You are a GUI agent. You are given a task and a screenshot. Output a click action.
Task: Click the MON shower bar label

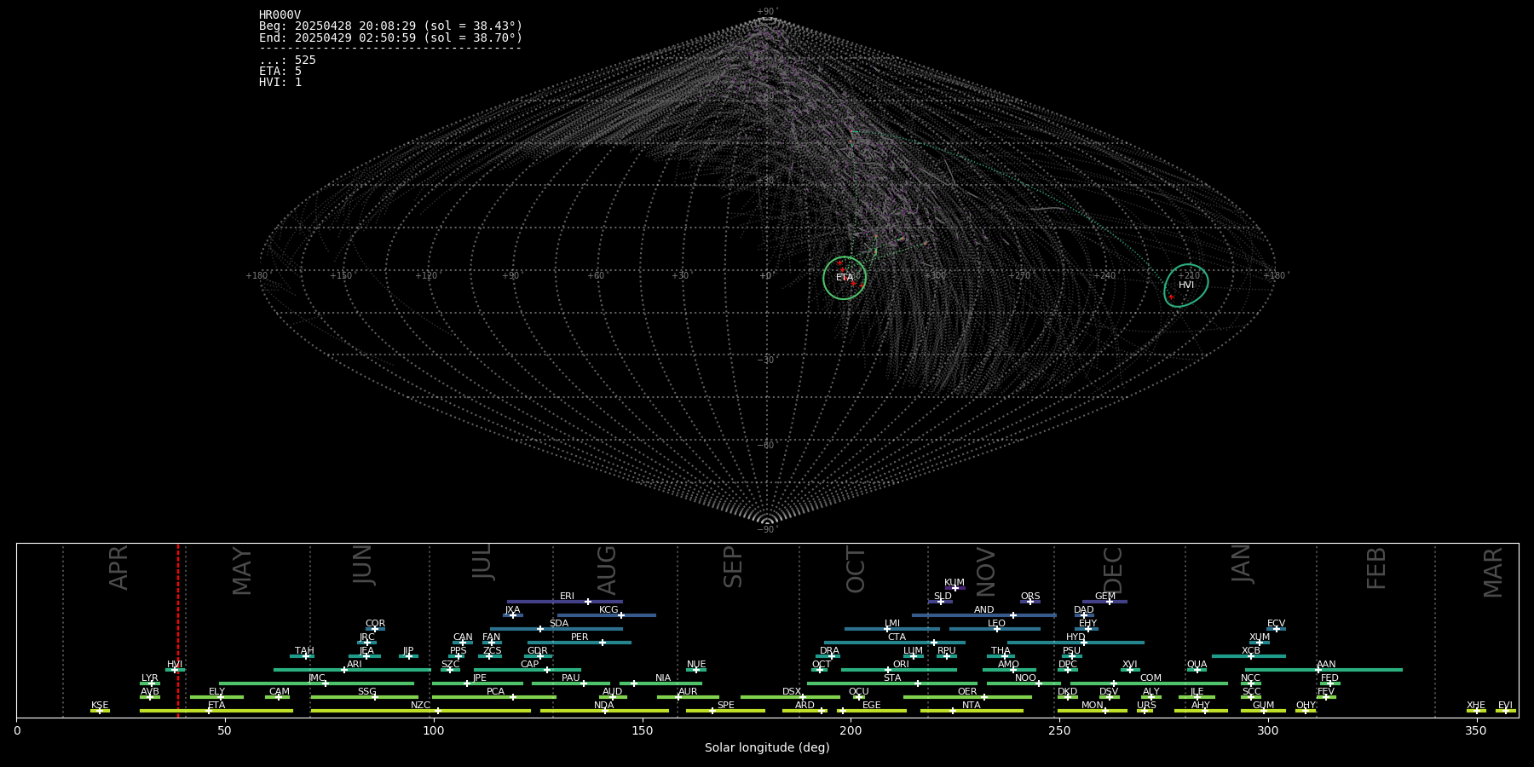1093,706
